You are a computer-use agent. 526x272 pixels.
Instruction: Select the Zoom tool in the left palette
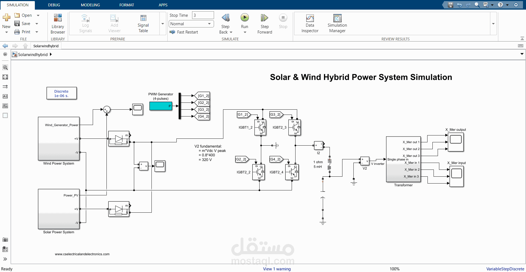(x=5, y=67)
